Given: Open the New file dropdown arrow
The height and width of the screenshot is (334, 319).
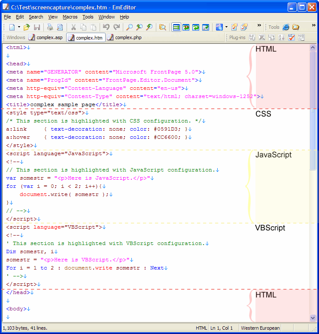Looking at the screenshot, I should pyautogui.click(x=19, y=27).
